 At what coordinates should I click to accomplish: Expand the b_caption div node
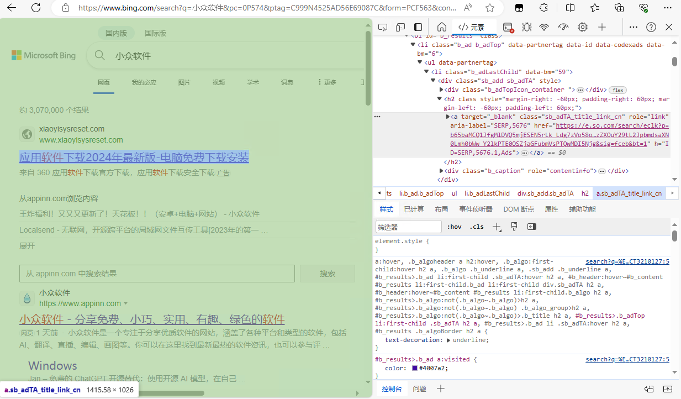[x=440, y=171]
